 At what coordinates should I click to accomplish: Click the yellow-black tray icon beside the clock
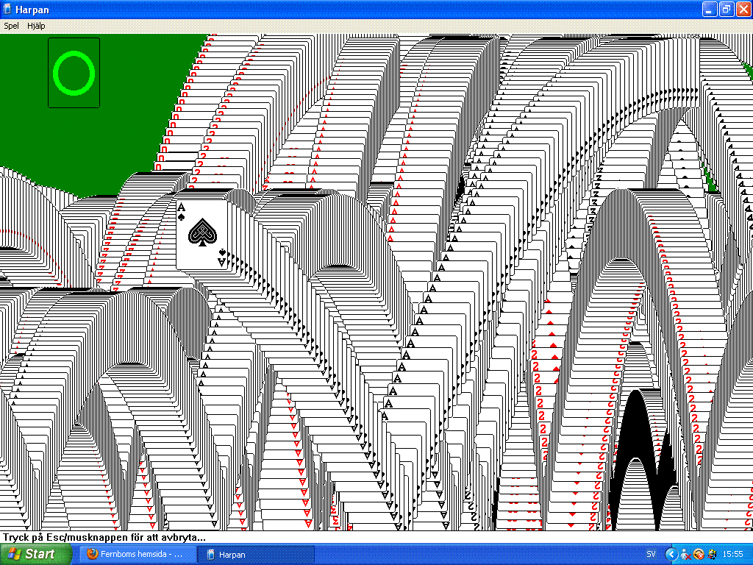[x=712, y=554]
